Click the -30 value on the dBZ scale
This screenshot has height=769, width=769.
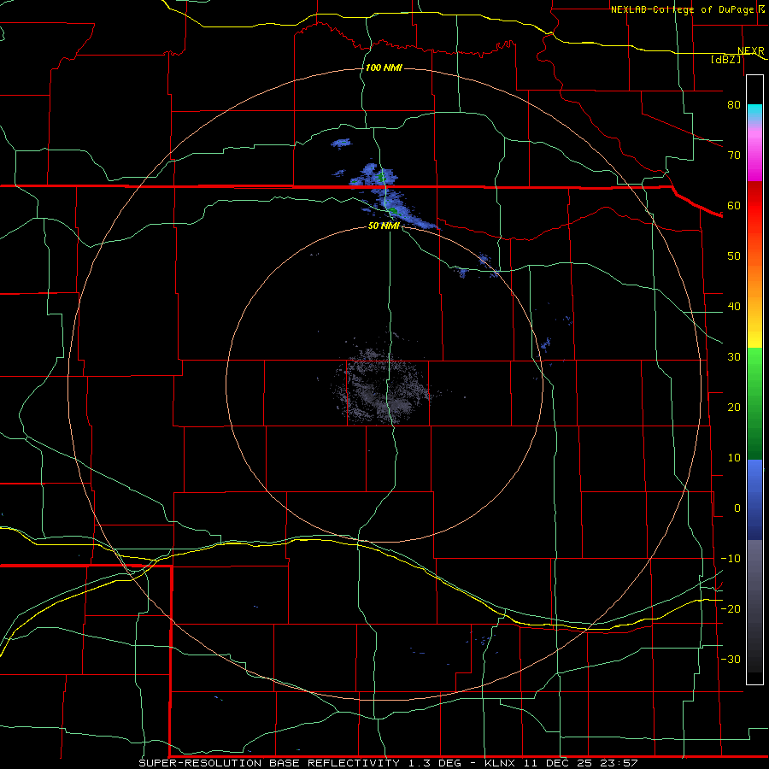(731, 659)
